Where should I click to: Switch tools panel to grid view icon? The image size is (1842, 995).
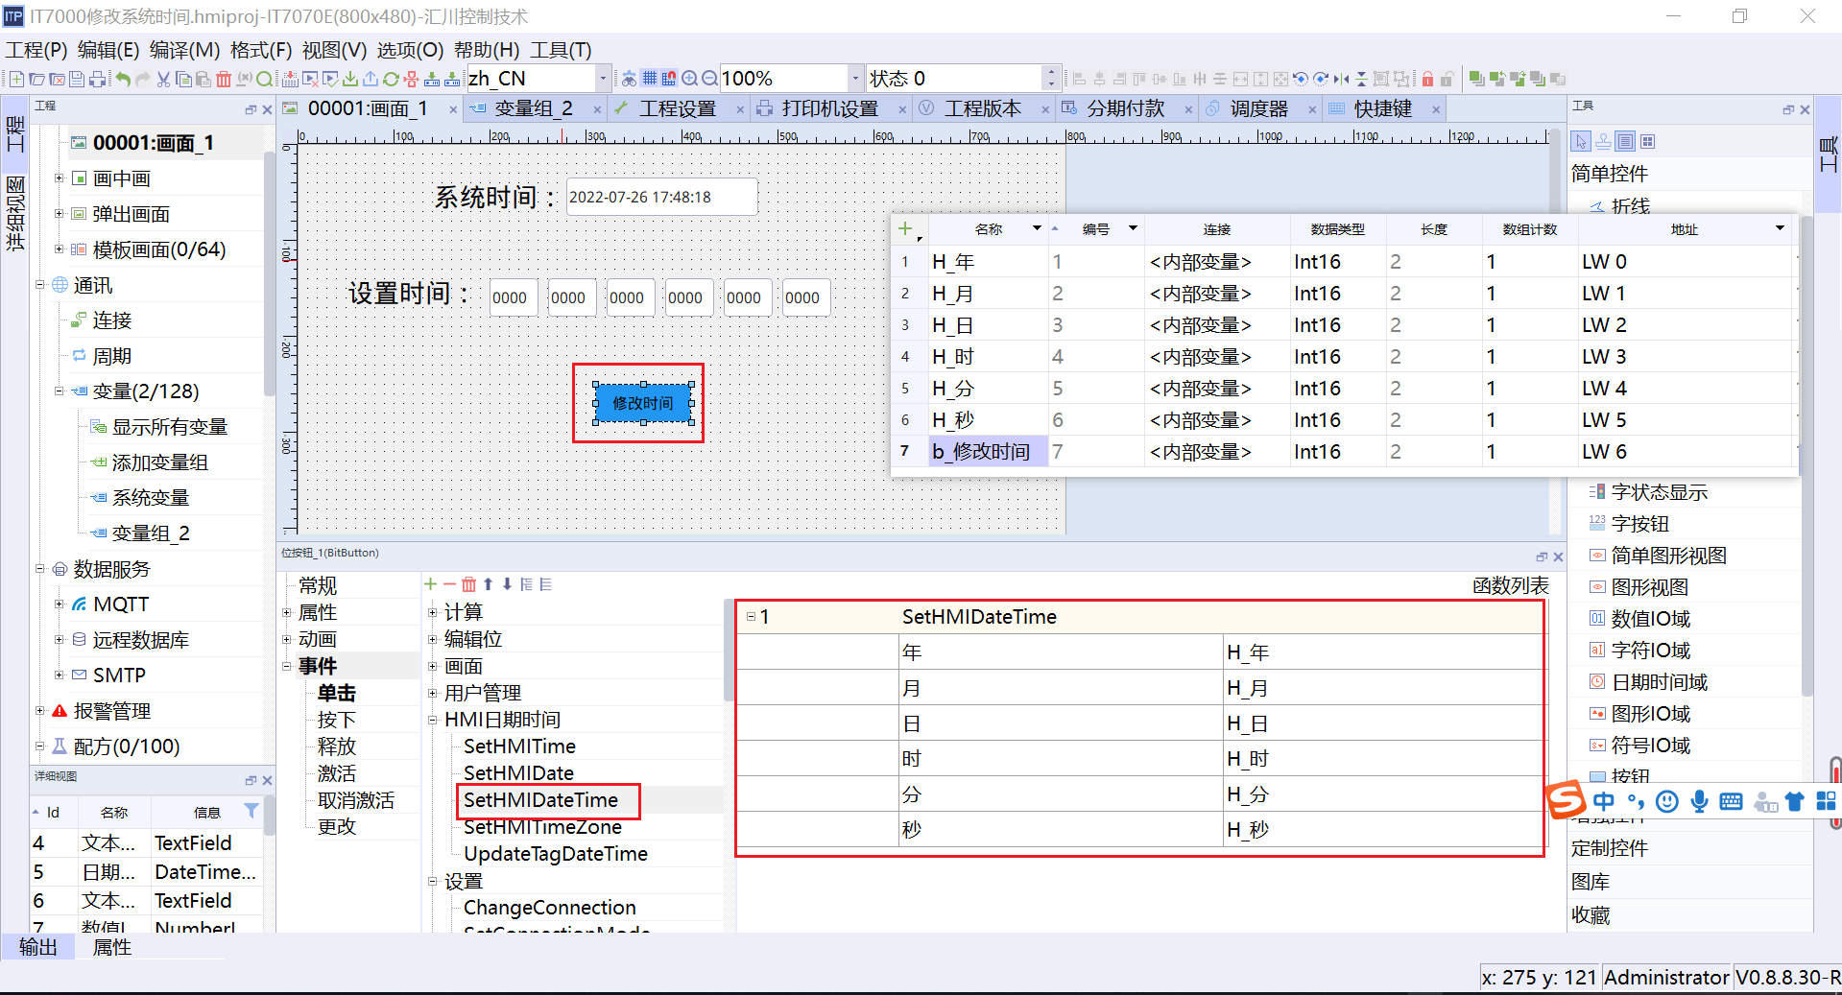pyautogui.click(x=1647, y=142)
